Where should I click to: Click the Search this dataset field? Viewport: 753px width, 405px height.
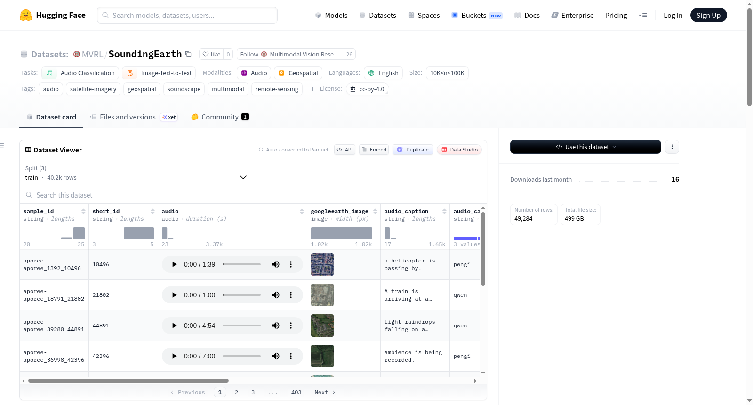point(253,195)
